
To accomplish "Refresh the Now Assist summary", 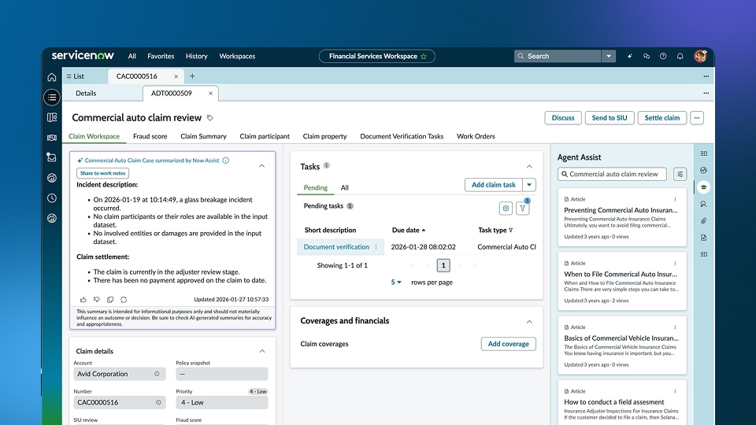I will click(x=124, y=300).
